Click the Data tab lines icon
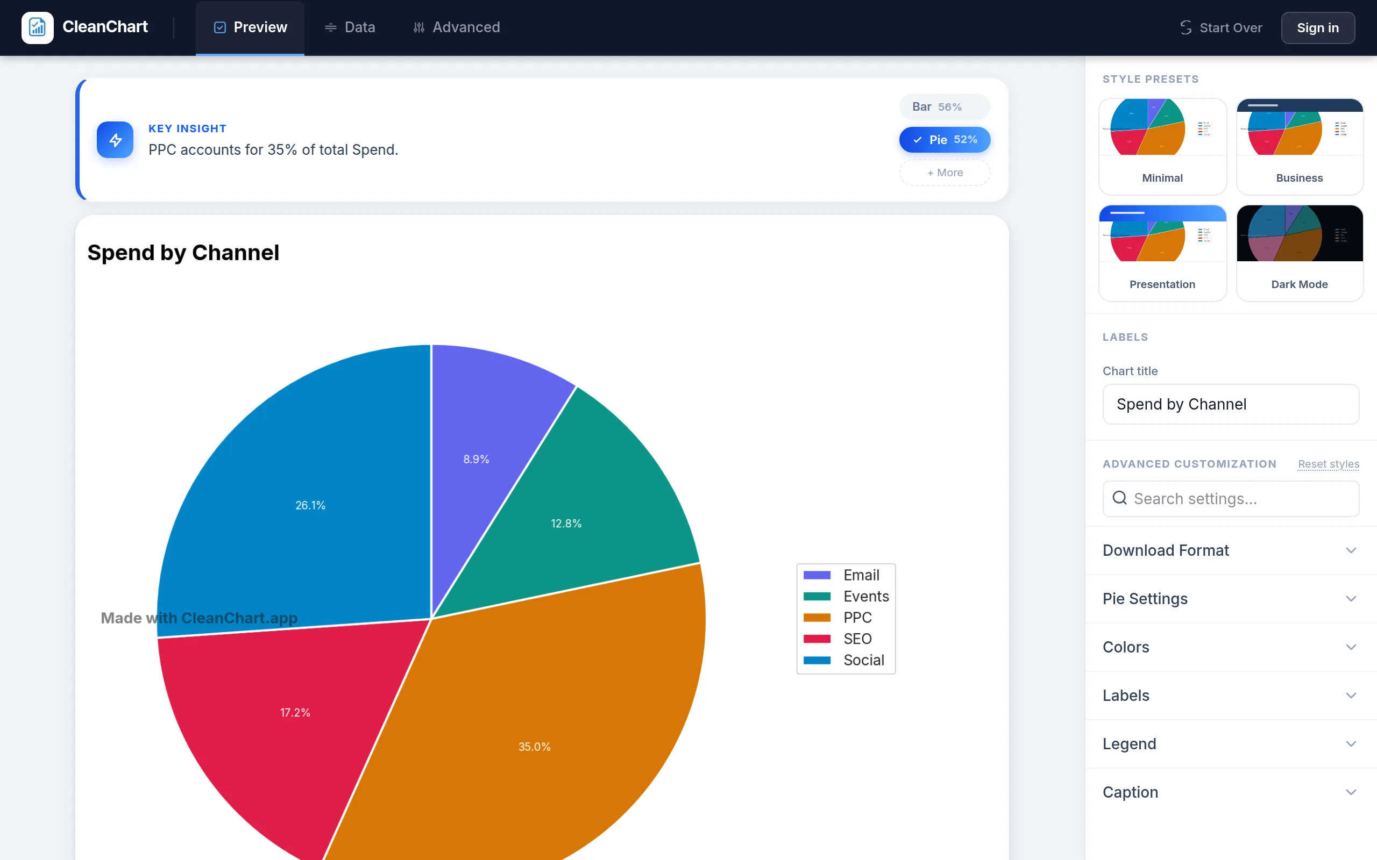The width and height of the screenshot is (1377, 860). click(x=331, y=27)
